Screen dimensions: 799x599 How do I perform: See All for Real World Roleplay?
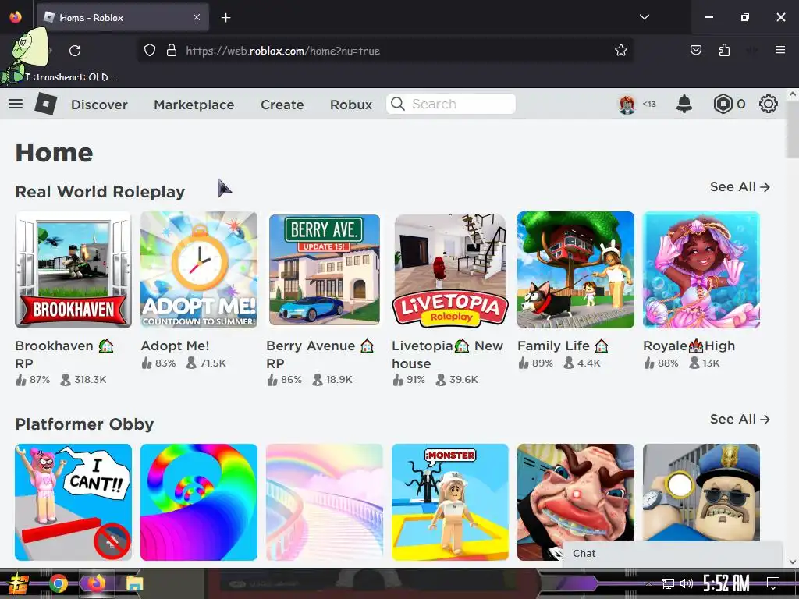point(740,187)
